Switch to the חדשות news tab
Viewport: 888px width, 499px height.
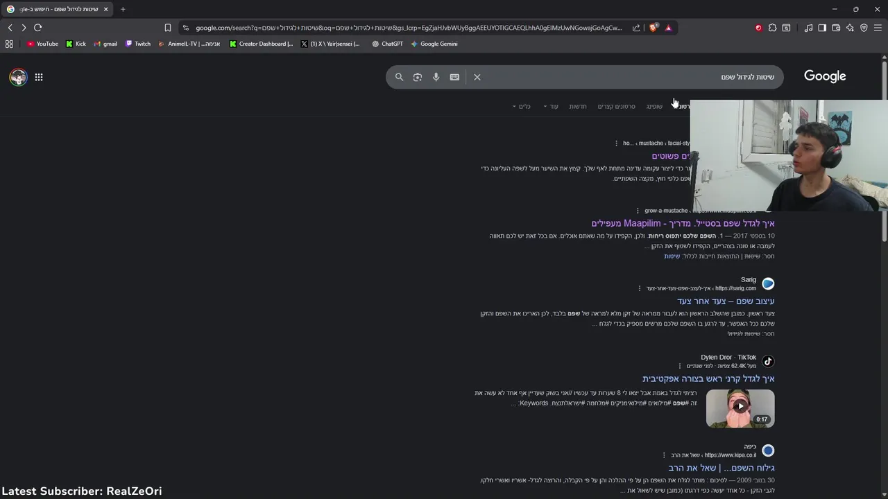point(578,107)
